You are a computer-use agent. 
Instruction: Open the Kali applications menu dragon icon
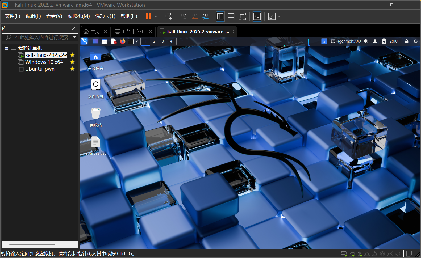(84, 41)
